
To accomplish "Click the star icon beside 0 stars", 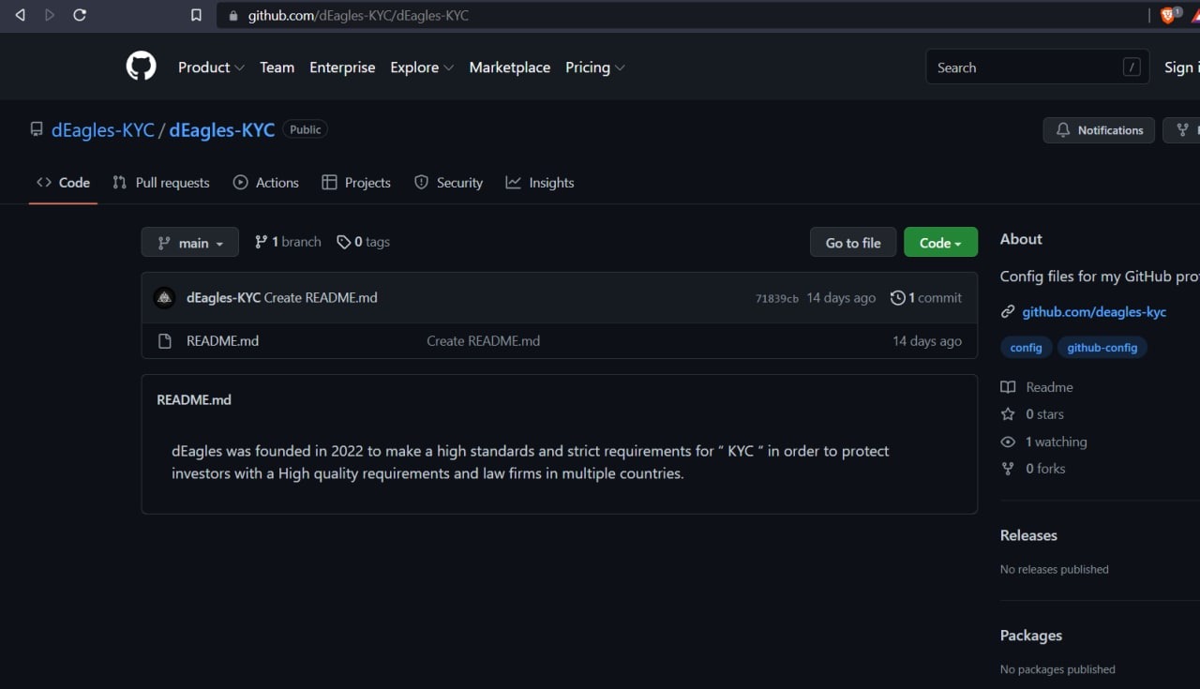I will [1008, 414].
